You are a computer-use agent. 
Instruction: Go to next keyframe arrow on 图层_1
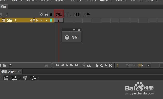pos(37,20)
